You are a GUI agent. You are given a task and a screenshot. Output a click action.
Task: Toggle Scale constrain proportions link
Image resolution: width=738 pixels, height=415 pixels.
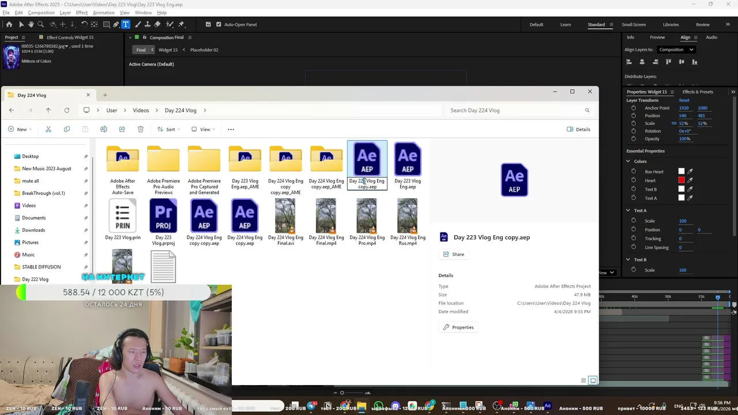click(x=674, y=123)
